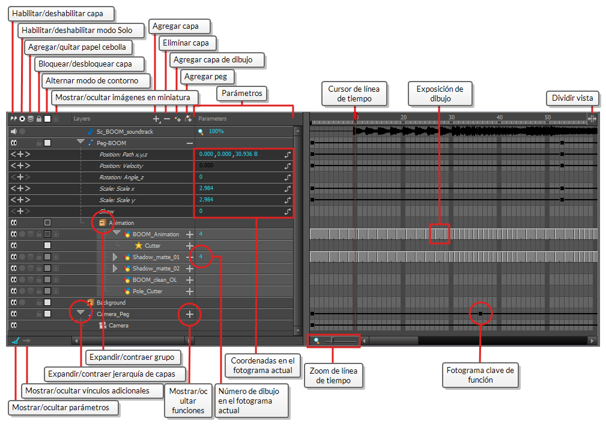The width and height of the screenshot is (606, 427).
Task: Disable the Background layer visibility
Action: (x=14, y=302)
